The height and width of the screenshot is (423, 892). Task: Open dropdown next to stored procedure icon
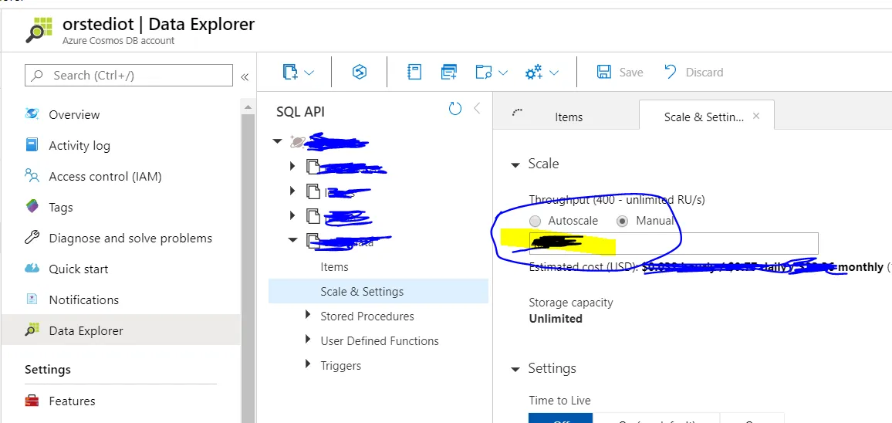pyautogui.click(x=503, y=73)
